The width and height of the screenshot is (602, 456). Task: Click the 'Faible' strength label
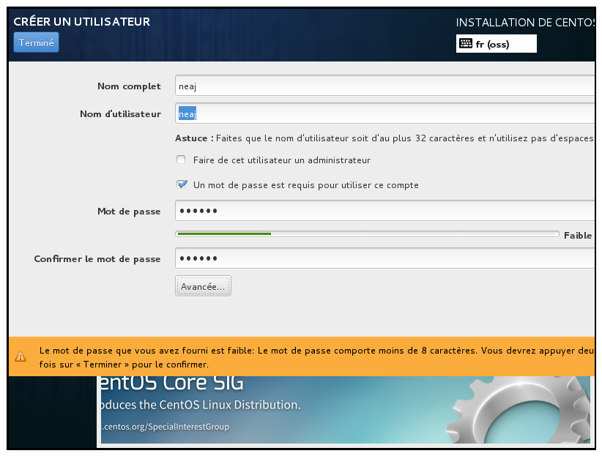(577, 235)
